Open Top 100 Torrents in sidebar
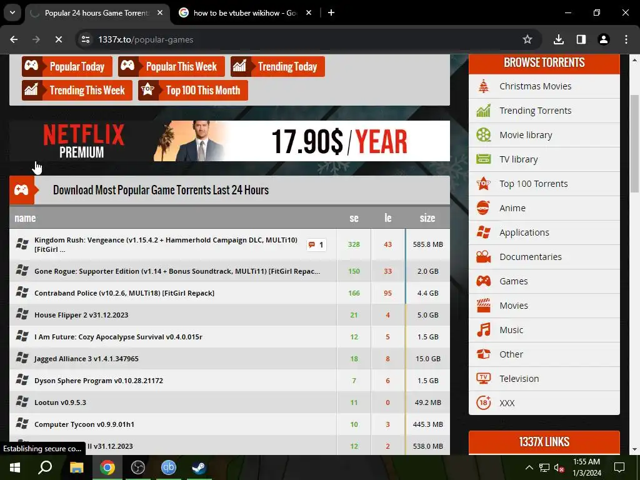The height and width of the screenshot is (480, 640). click(544, 184)
